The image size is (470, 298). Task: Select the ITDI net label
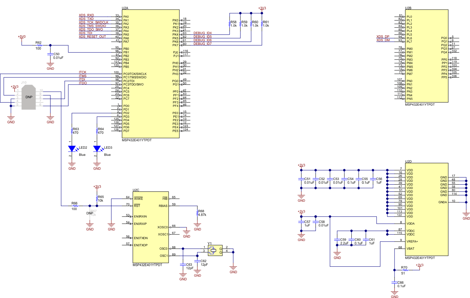82,80
